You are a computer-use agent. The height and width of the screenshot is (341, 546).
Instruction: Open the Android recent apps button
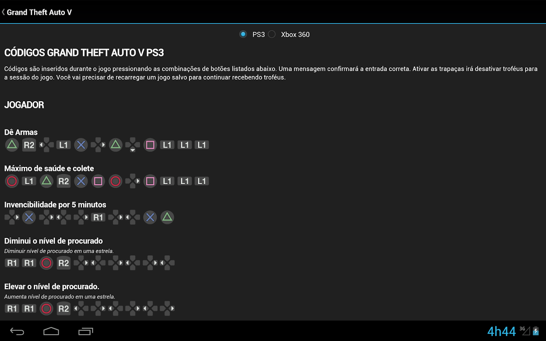(x=86, y=332)
